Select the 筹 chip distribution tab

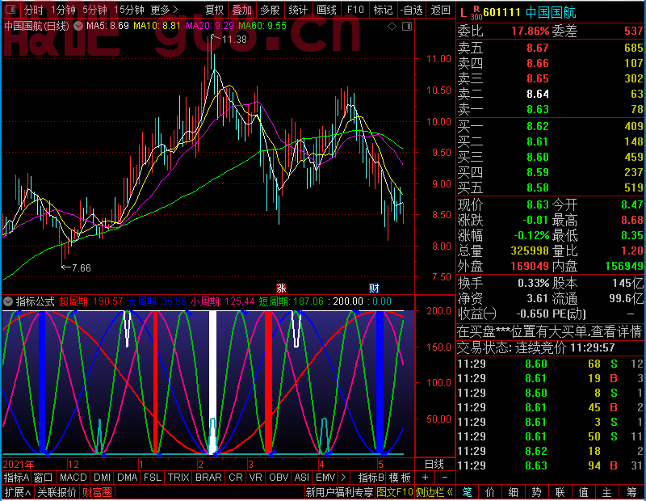[x=632, y=492]
